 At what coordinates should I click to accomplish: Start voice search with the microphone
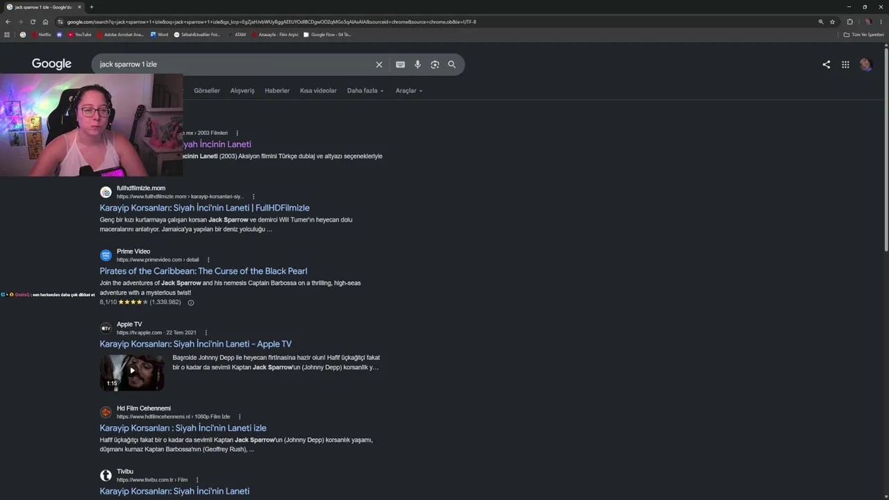point(417,65)
